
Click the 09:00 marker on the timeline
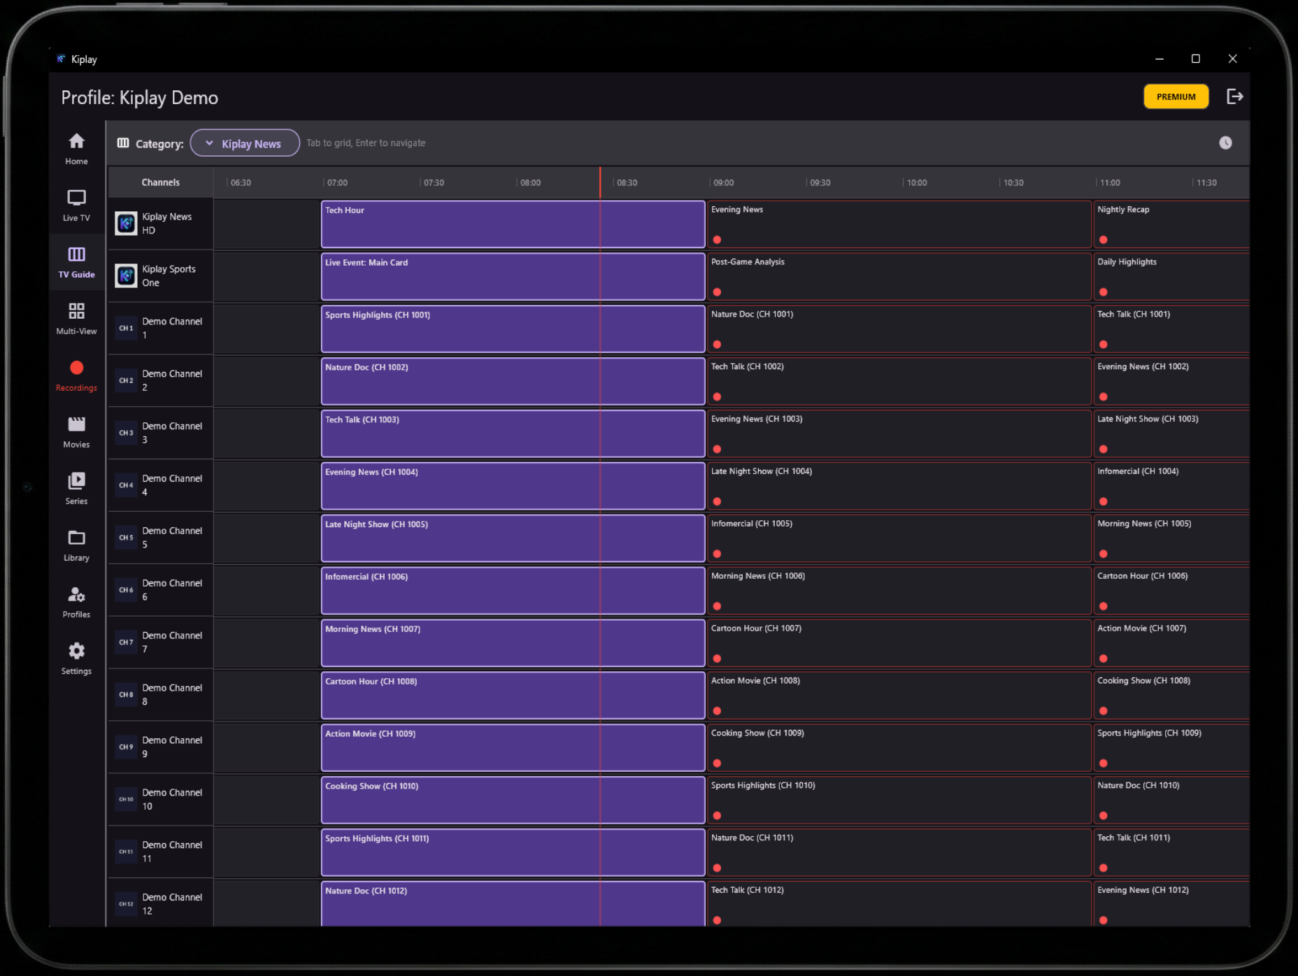[723, 182]
